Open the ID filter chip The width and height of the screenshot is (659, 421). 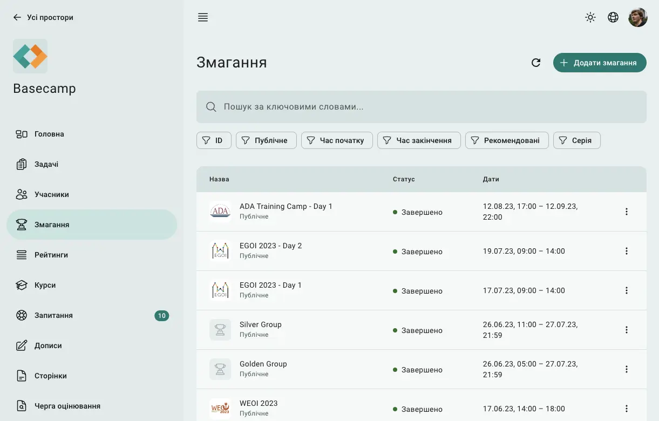(x=214, y=140)
